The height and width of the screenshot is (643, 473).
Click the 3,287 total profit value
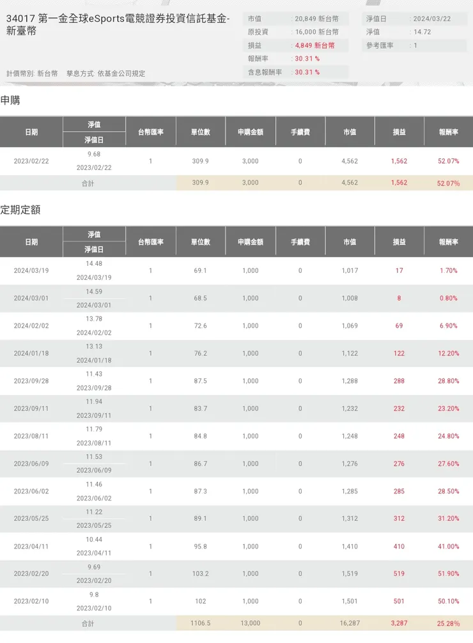click(399, 623)
